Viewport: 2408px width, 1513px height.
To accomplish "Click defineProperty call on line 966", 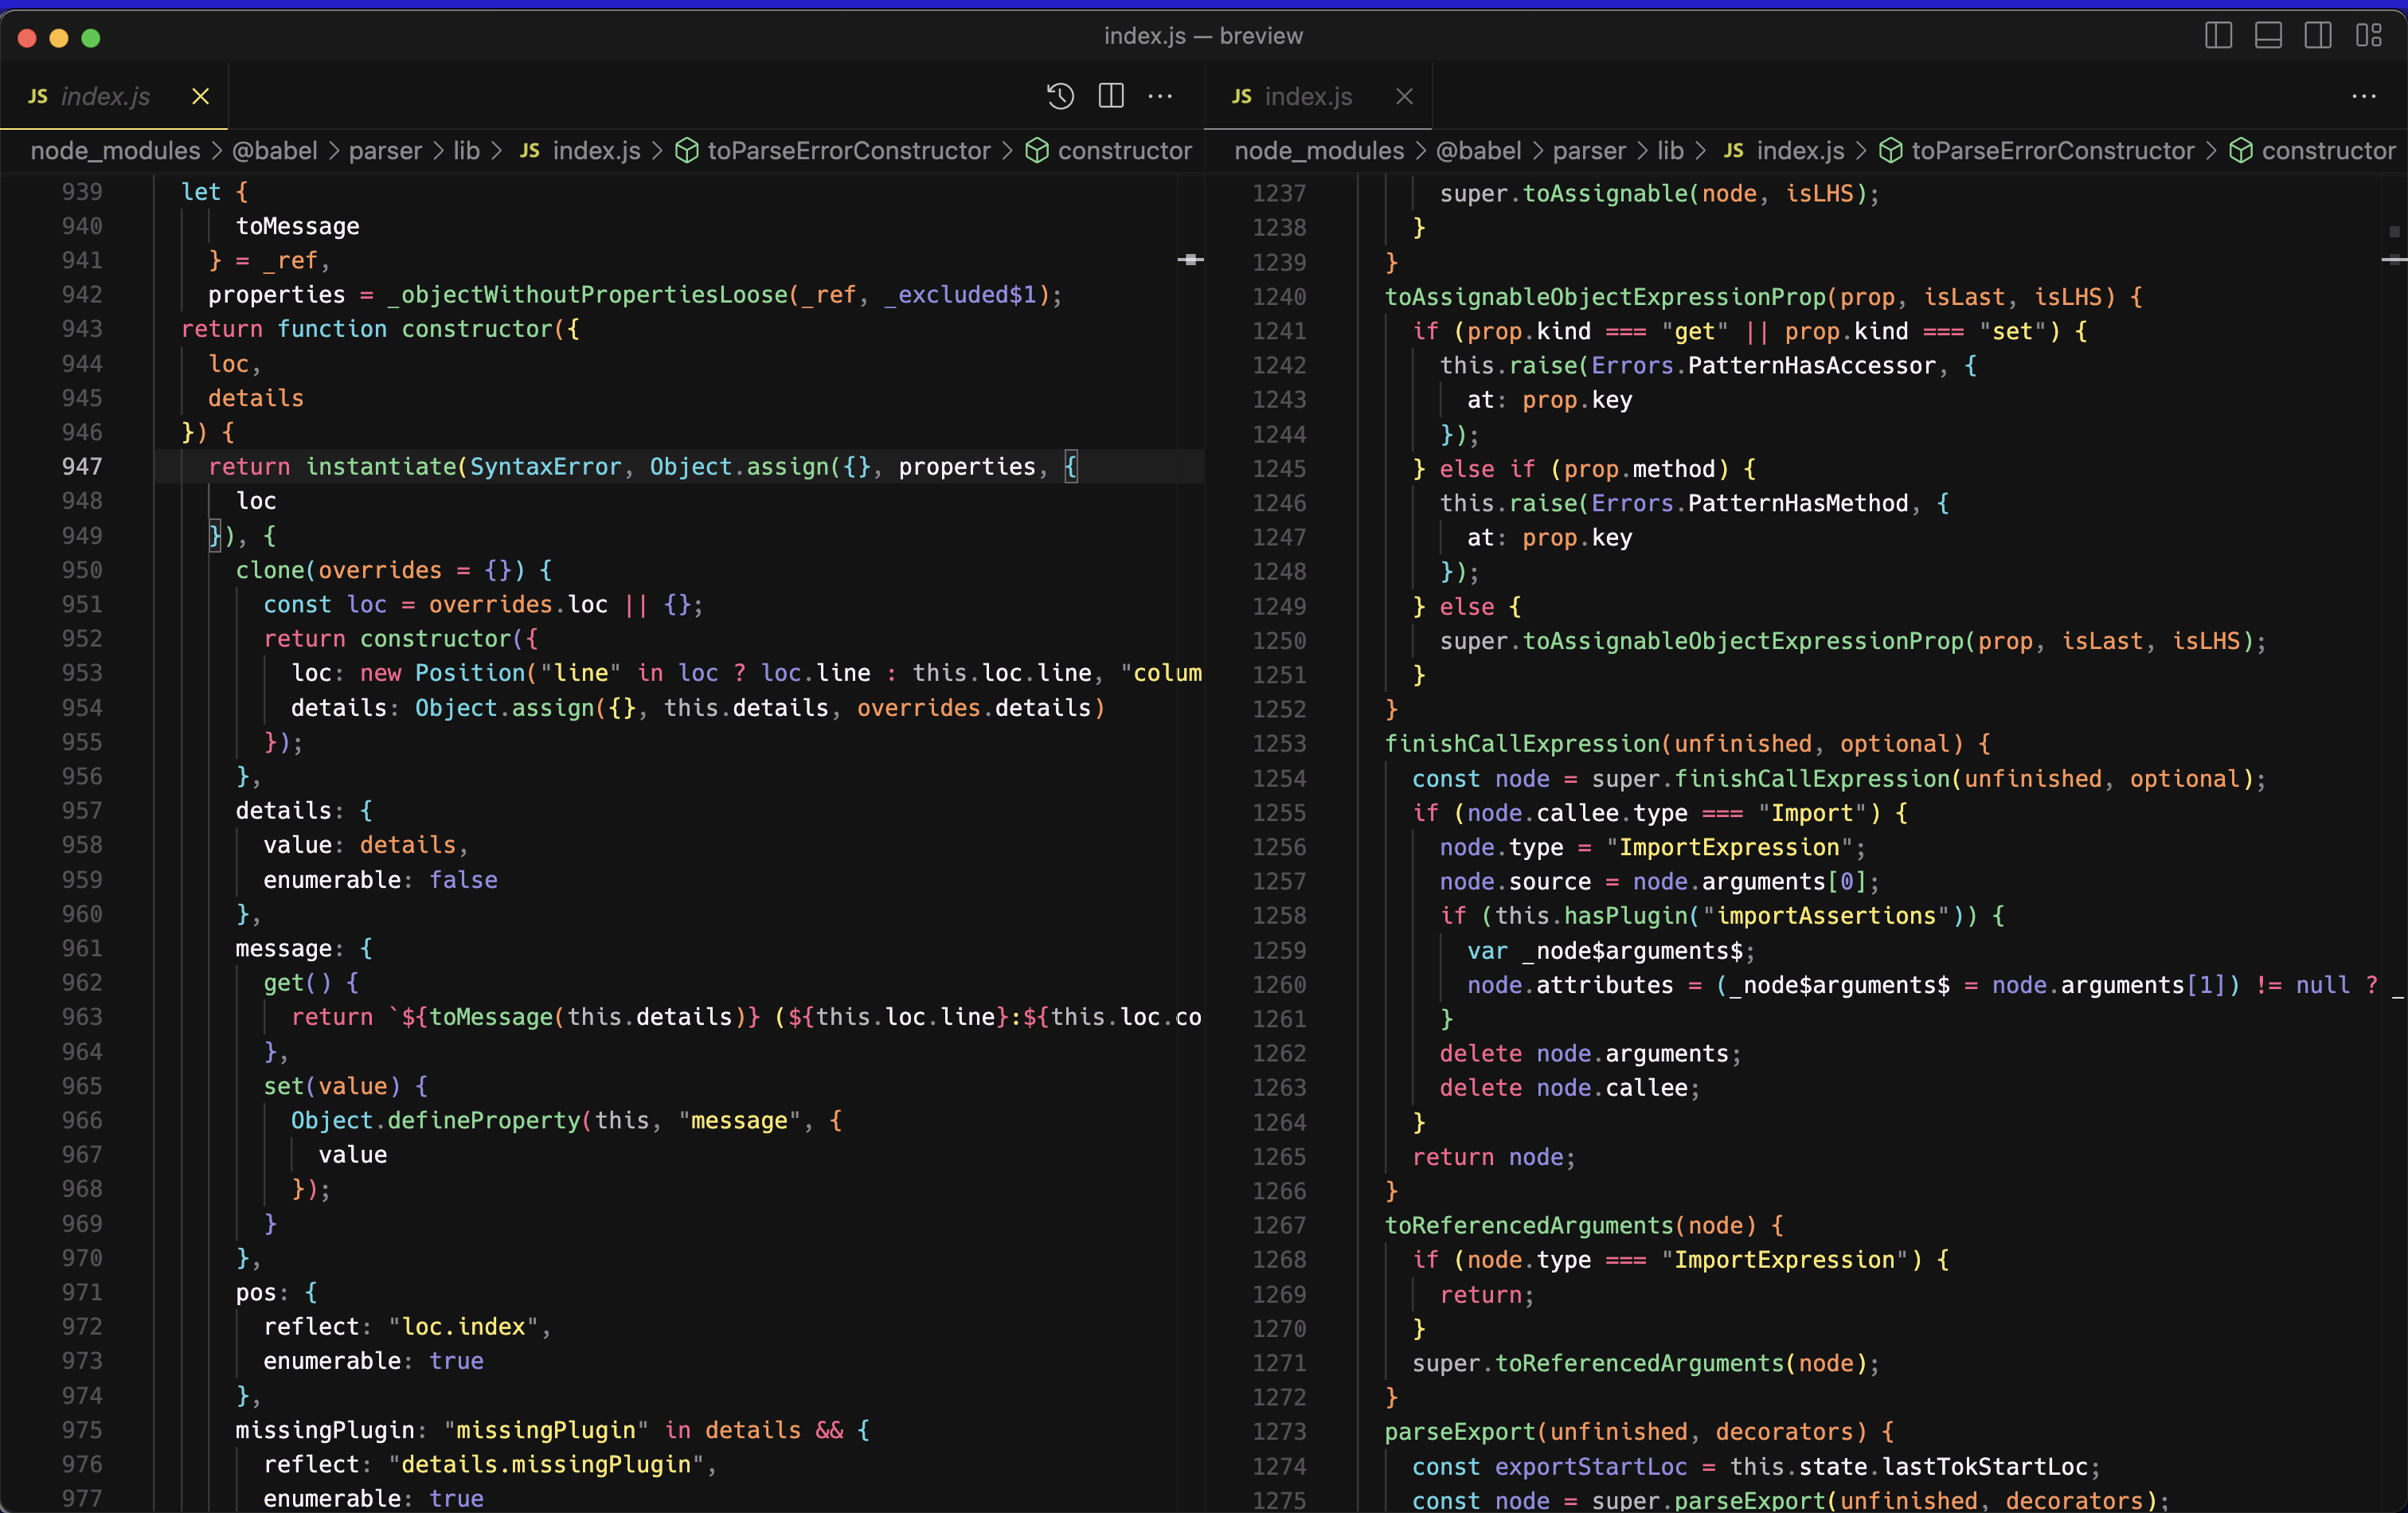I will point(483,1121).
